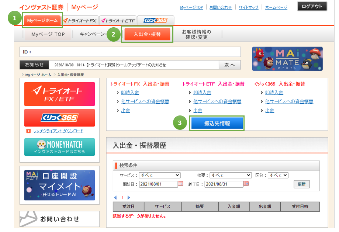Click the ID field box
Screen dimensions: 339x232
(x=130, y=52)
